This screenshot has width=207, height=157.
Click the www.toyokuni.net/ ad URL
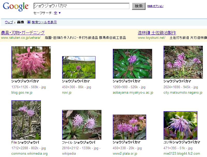click(151, 38)
